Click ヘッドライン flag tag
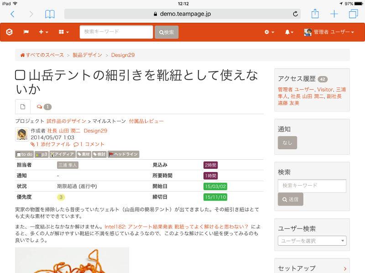This screenshot has height=273, width=365. click(123, 154)
